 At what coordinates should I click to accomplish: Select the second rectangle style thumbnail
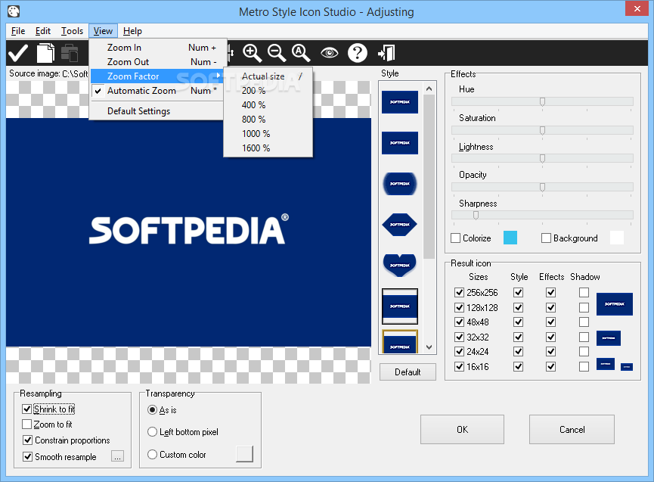click(x=399, y=143)
